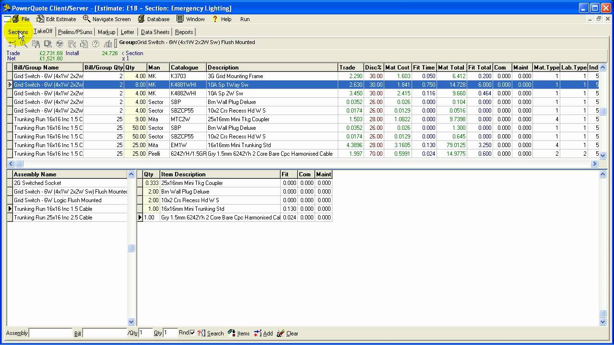This screenshot has height=345, width=614.
Task: Click the '< Section' link text
Action: pyautogui.click(x=132, y=53)
